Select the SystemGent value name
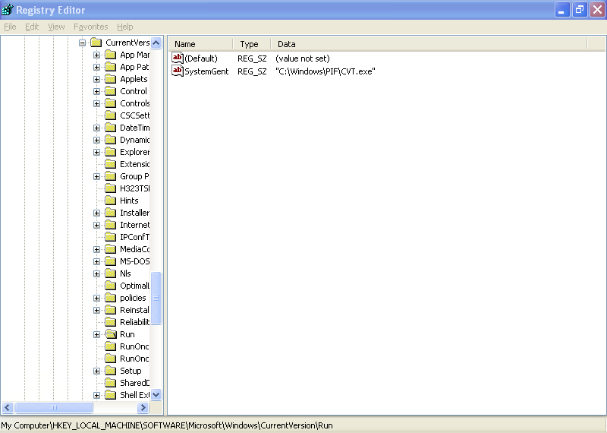 [x=206, y=71]
